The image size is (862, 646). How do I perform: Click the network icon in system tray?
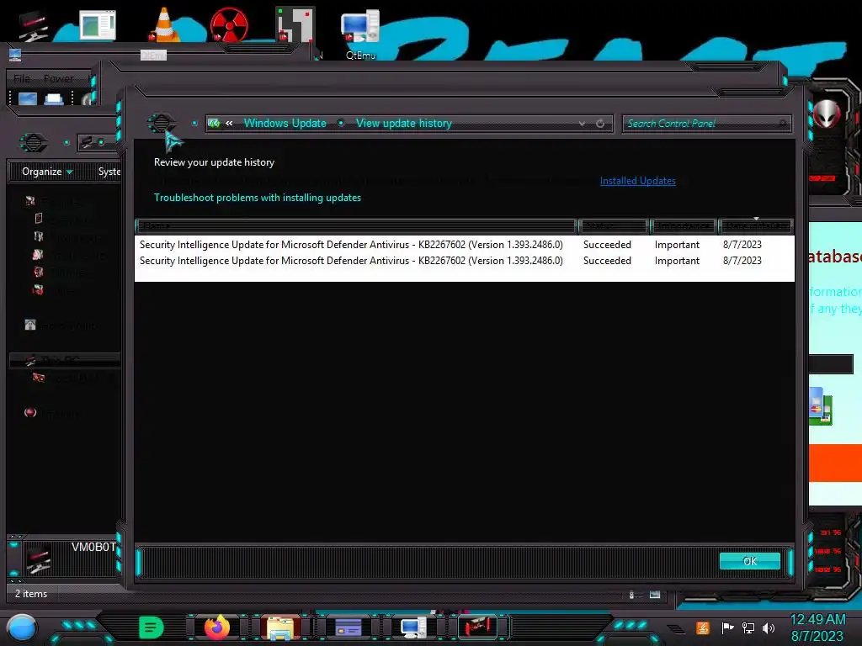(x=748, y=627)
